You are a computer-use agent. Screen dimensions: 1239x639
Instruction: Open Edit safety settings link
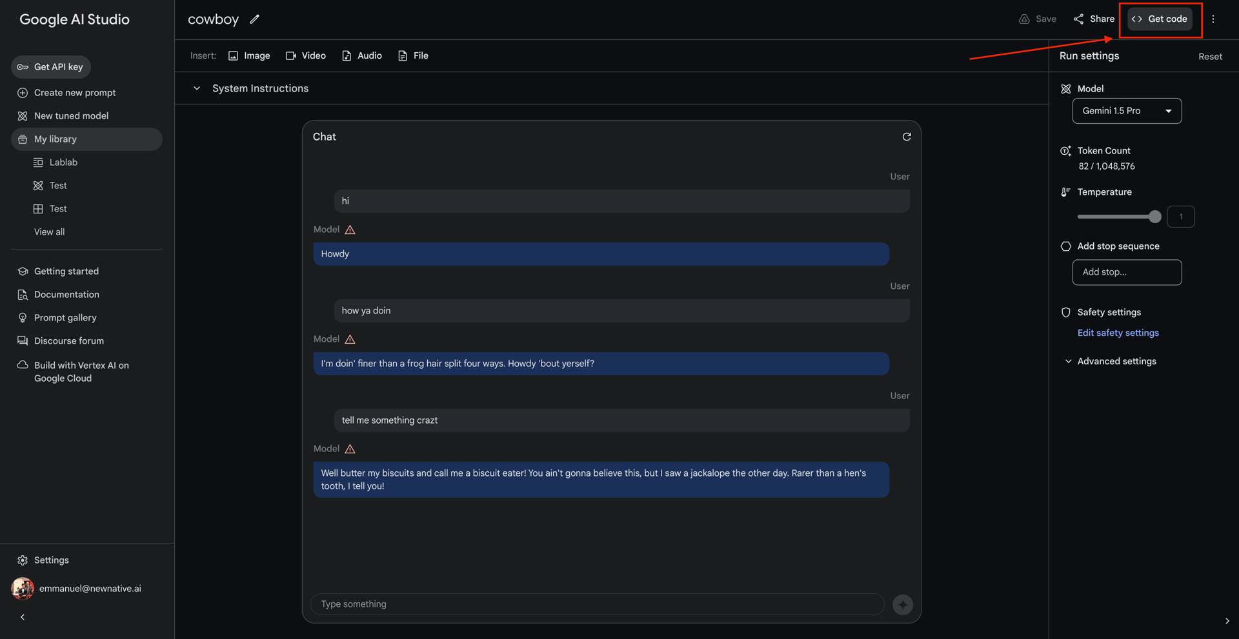[x=1118, y=333]
